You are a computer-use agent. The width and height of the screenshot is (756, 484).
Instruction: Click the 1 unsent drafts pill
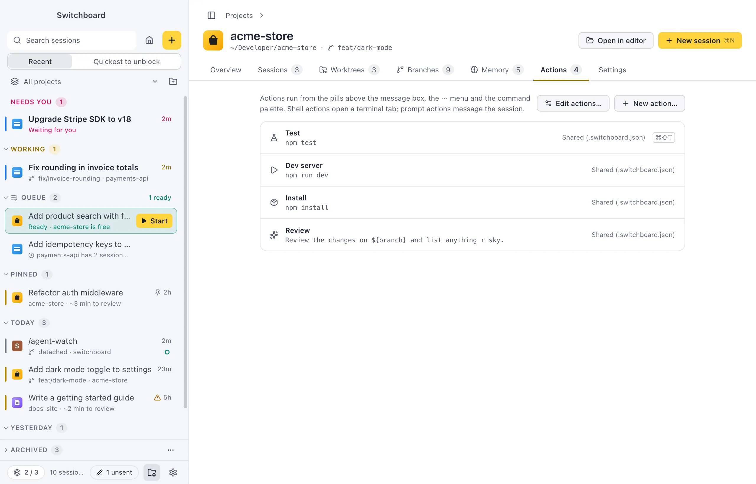pos(114,472)
